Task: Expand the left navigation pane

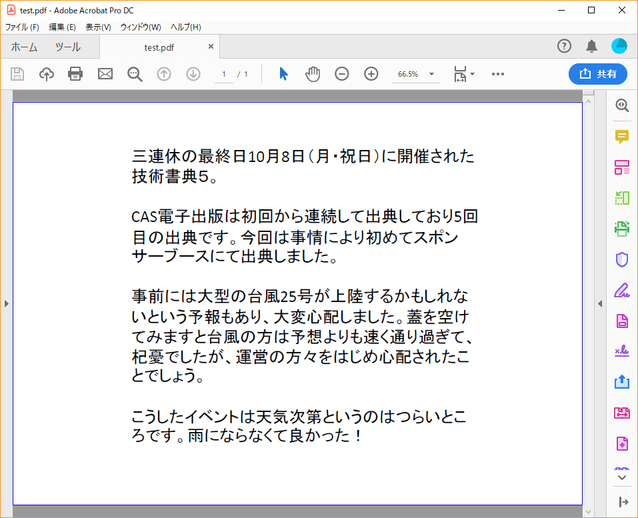Action: point(6,303)
